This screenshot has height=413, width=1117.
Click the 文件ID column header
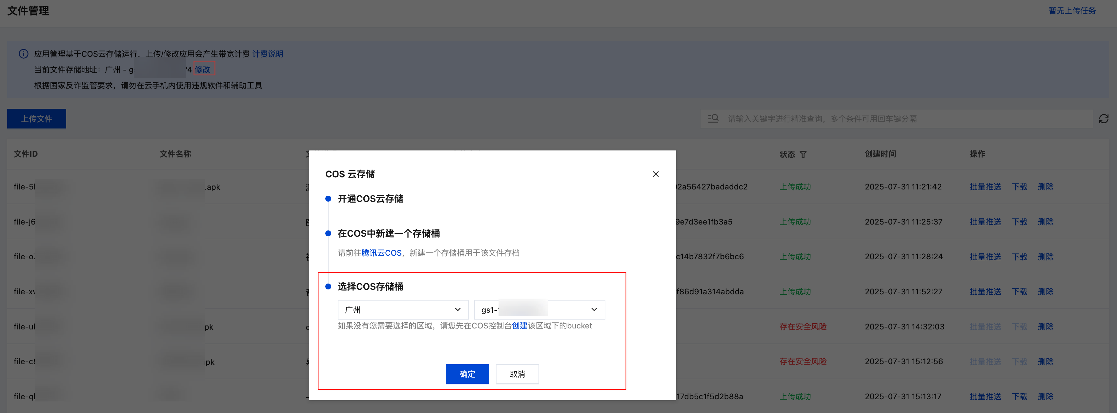pyautogui.click(x=26, y=154)
